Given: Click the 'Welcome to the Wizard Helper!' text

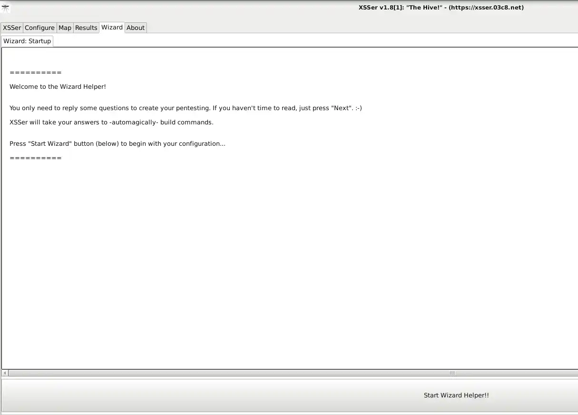Looking at the screenshot, I should point(58,87).
